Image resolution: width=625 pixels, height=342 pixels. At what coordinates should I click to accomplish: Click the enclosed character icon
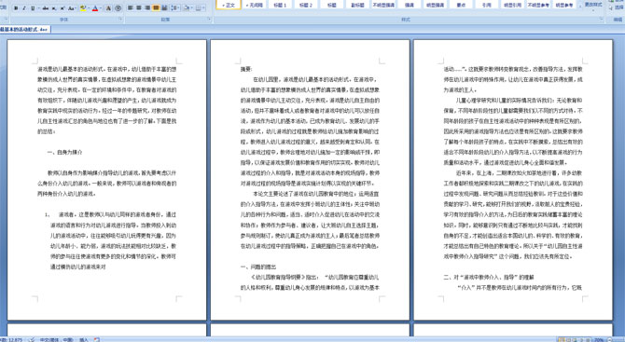[x=118, y=8]
